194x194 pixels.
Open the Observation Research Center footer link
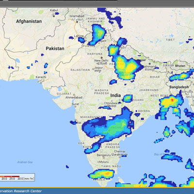click(x=21, y=191)
